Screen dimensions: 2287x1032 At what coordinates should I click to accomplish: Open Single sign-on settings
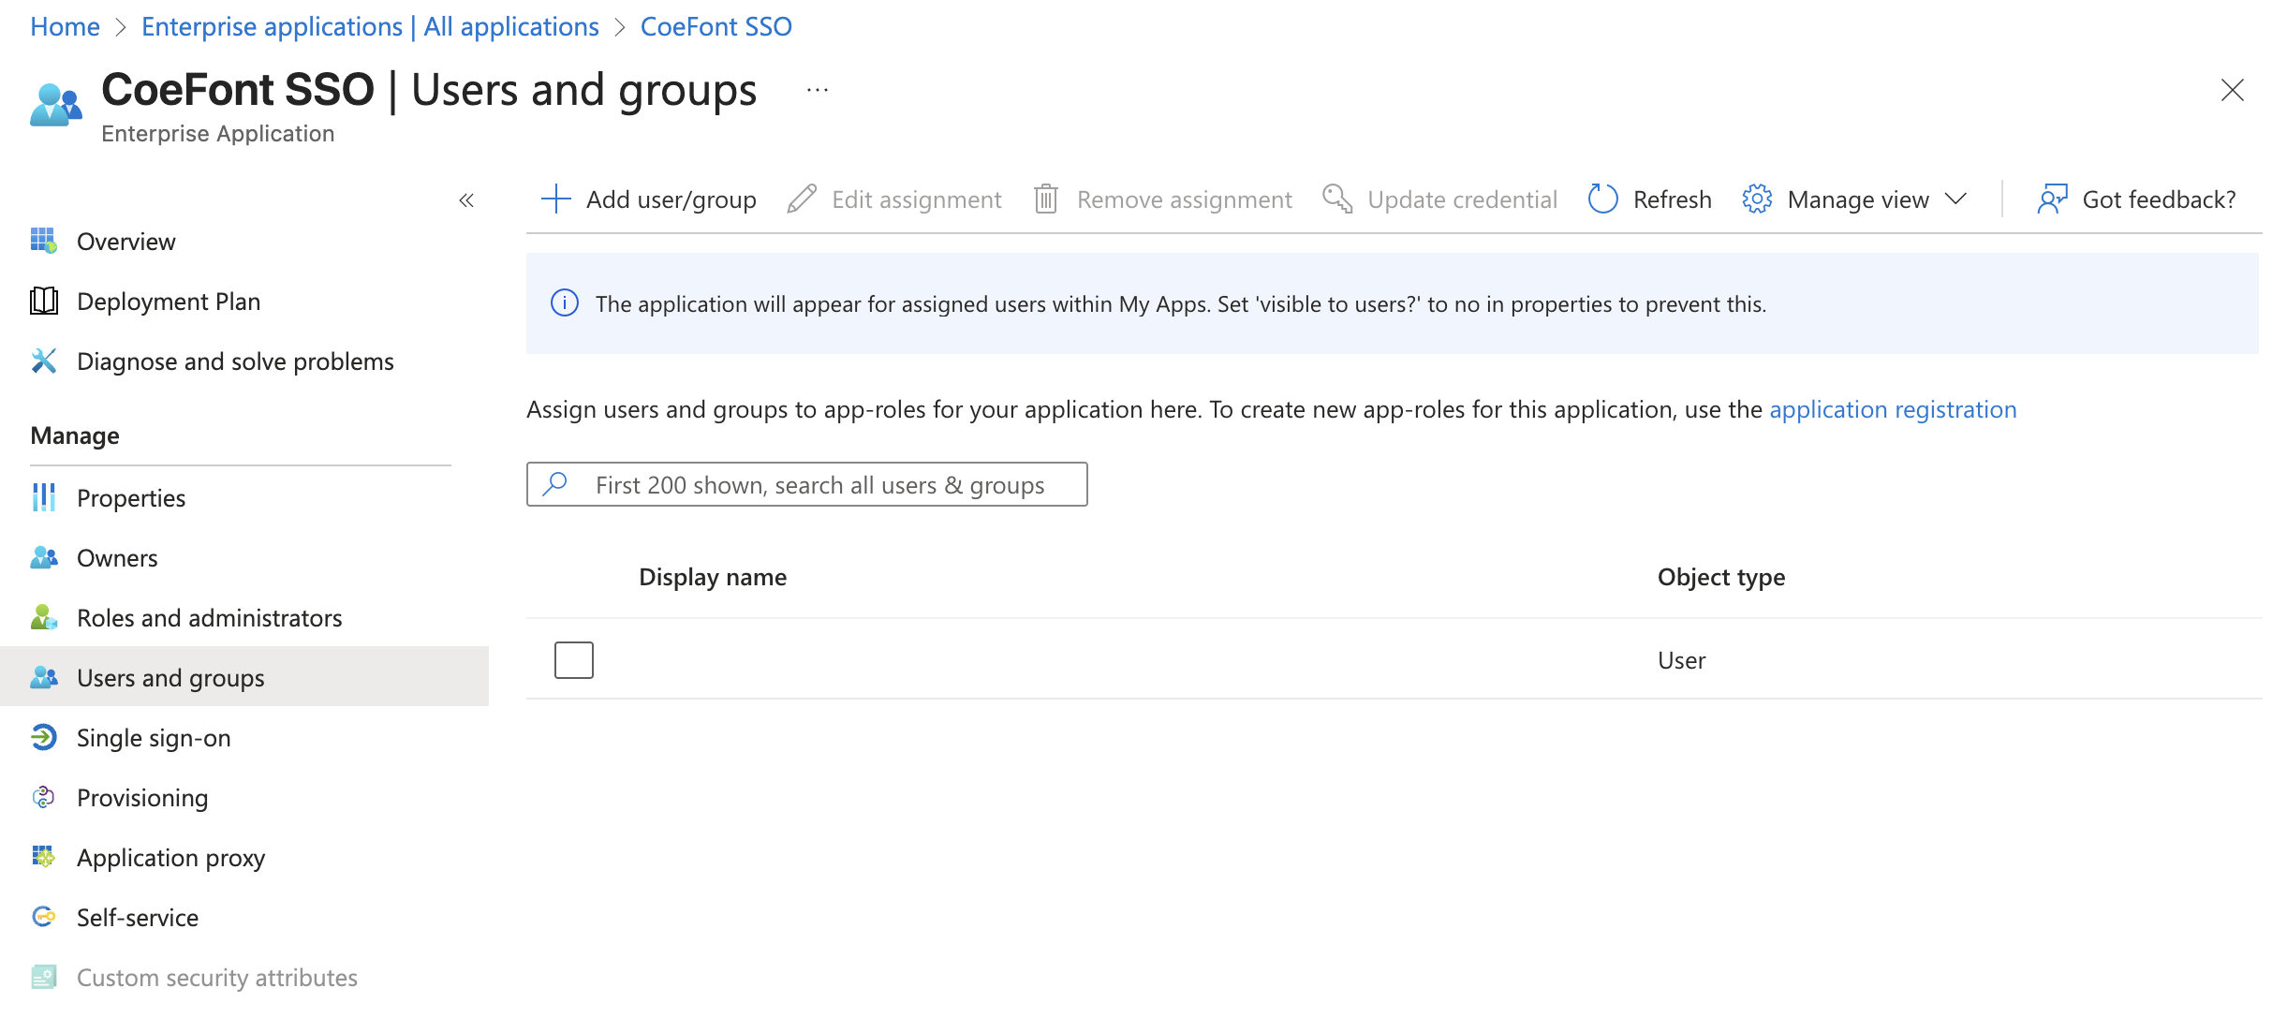point(154,738)
